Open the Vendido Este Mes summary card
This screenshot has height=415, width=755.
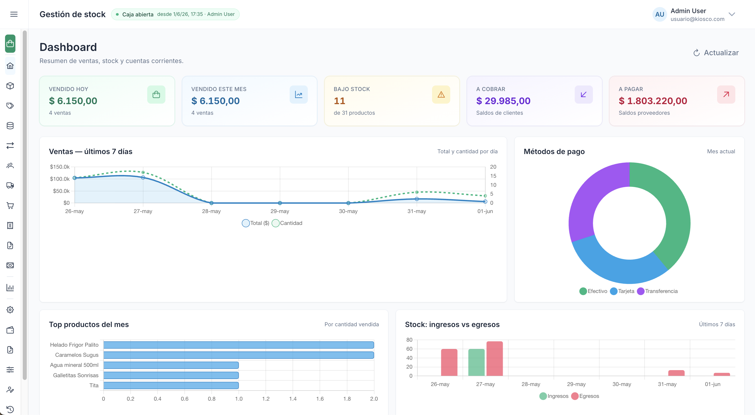click(249, 101)
